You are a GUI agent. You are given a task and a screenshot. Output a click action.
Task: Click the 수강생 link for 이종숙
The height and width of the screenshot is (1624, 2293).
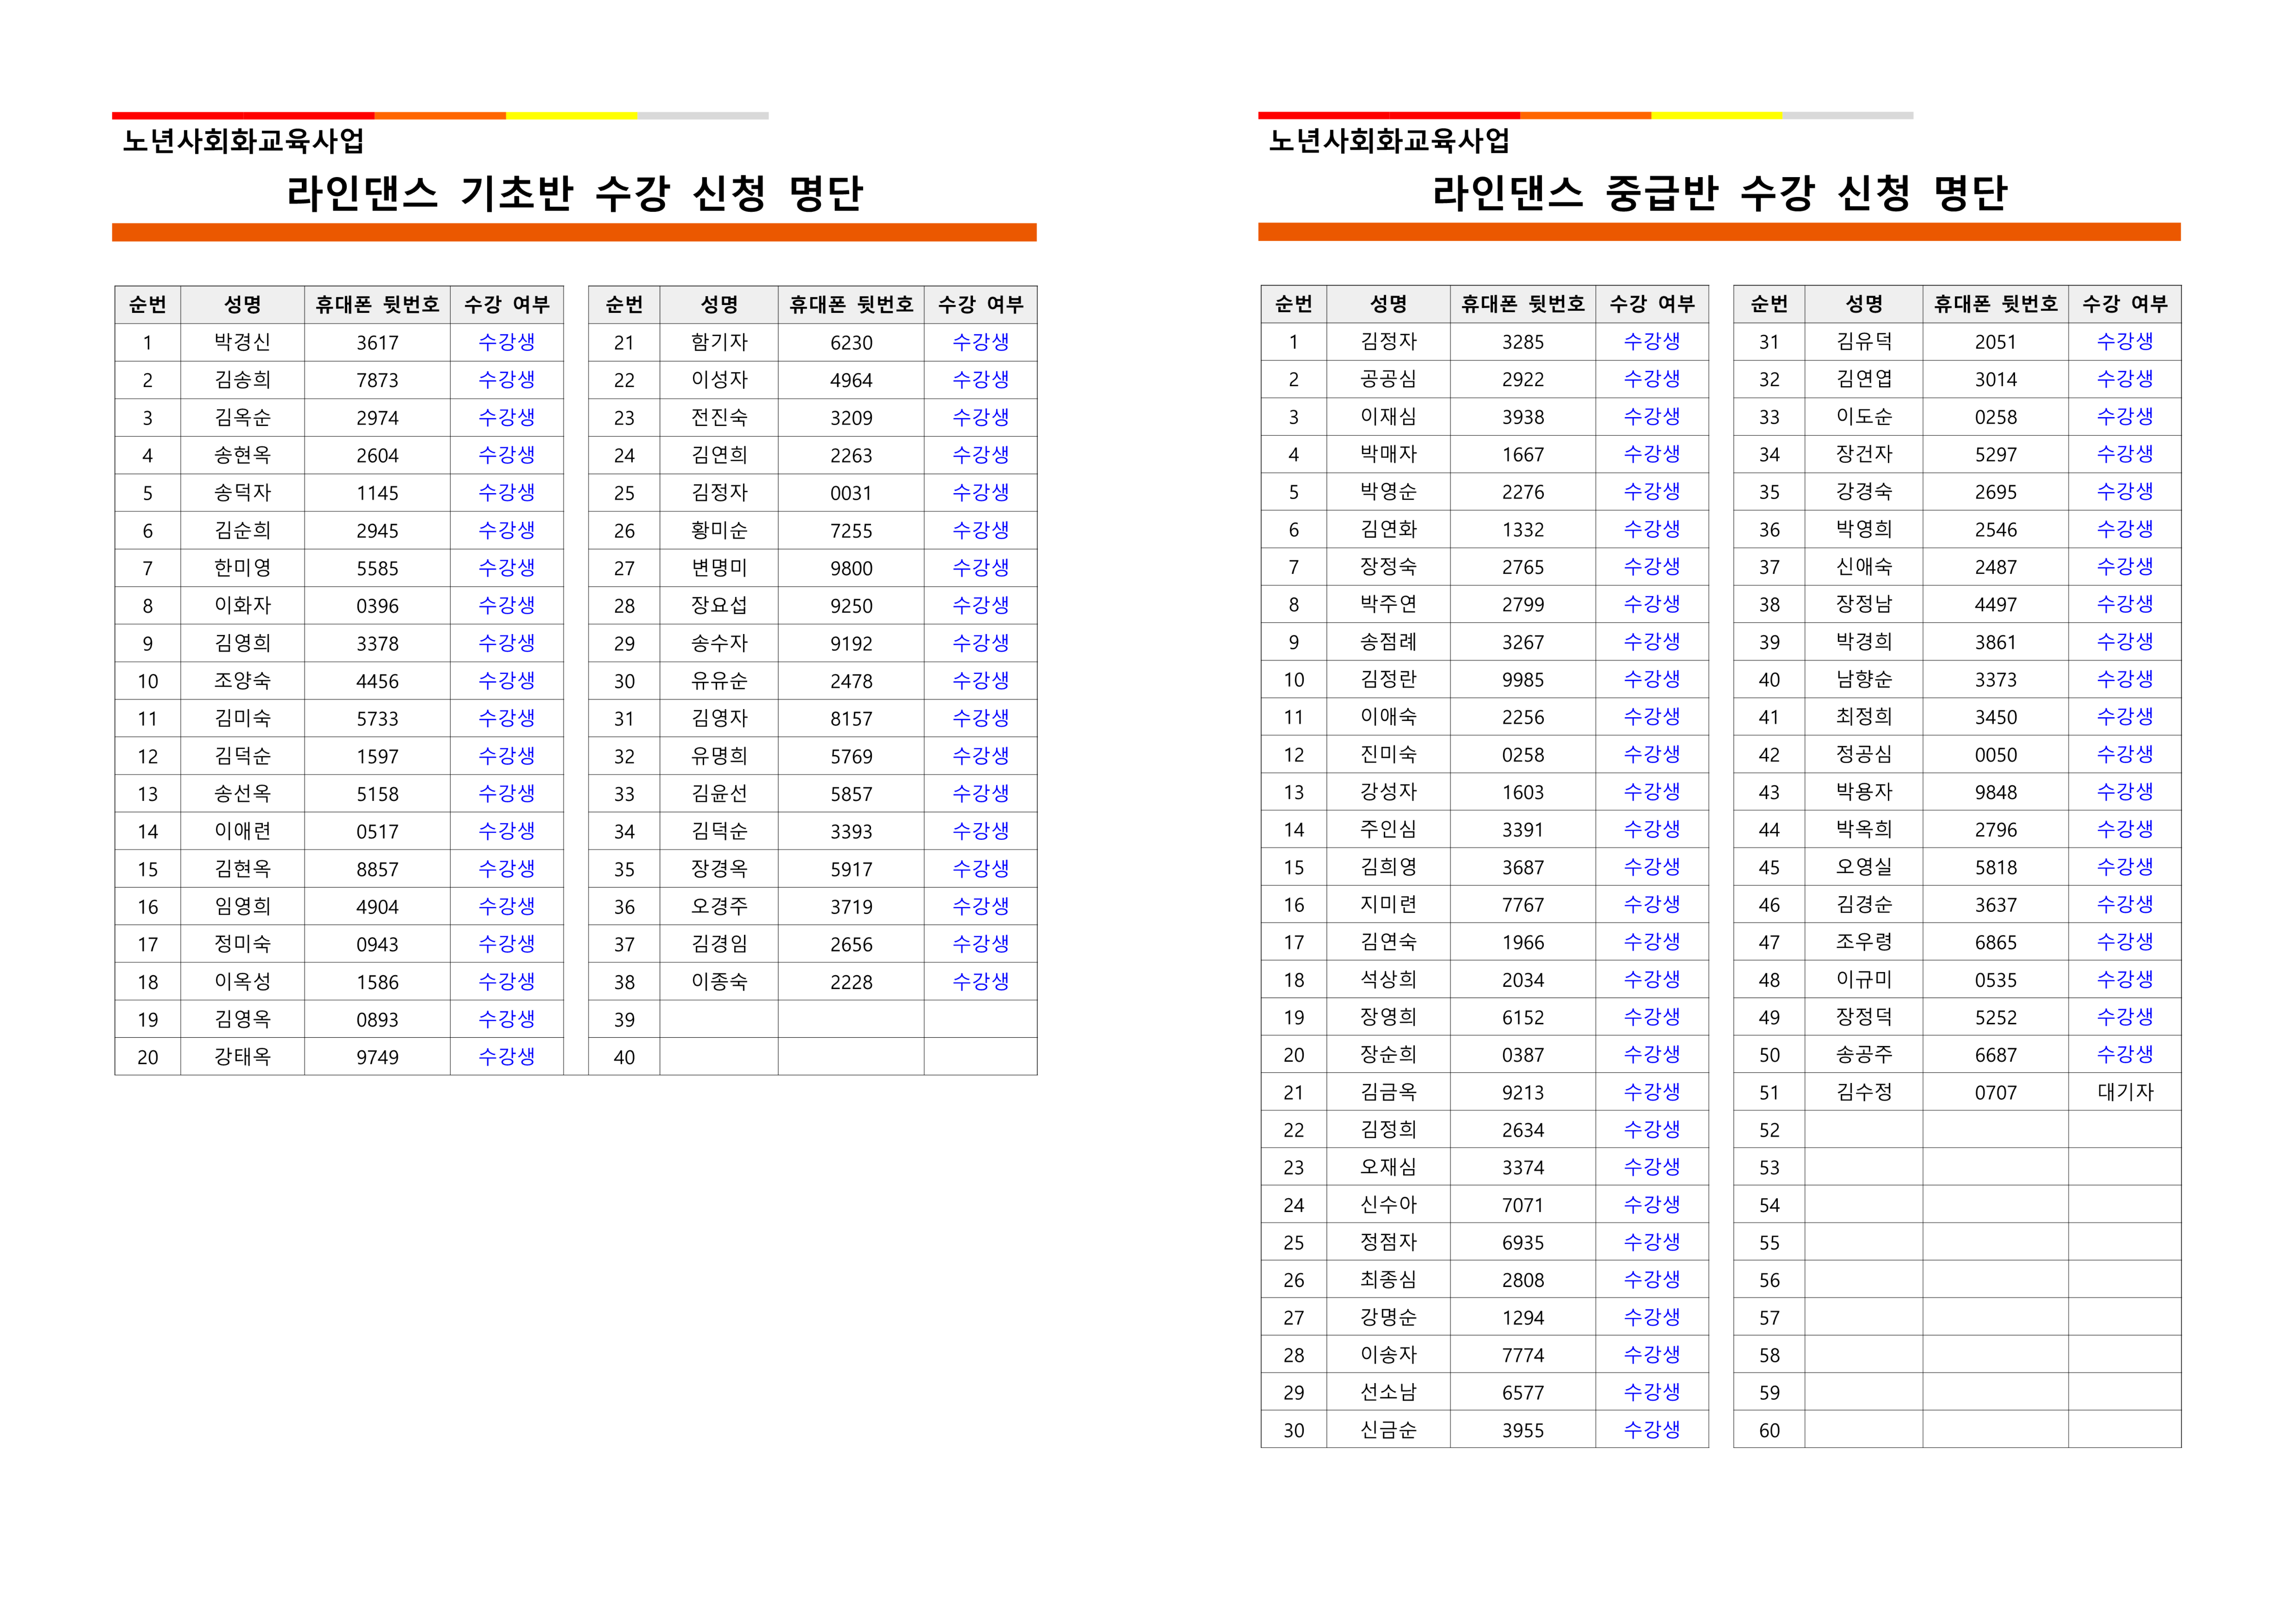pos(980,982)
